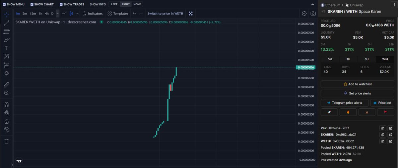Expand the chart type dropdown arrow
The height and width of the screenshot is (168, 398).
tap(77, 14)
